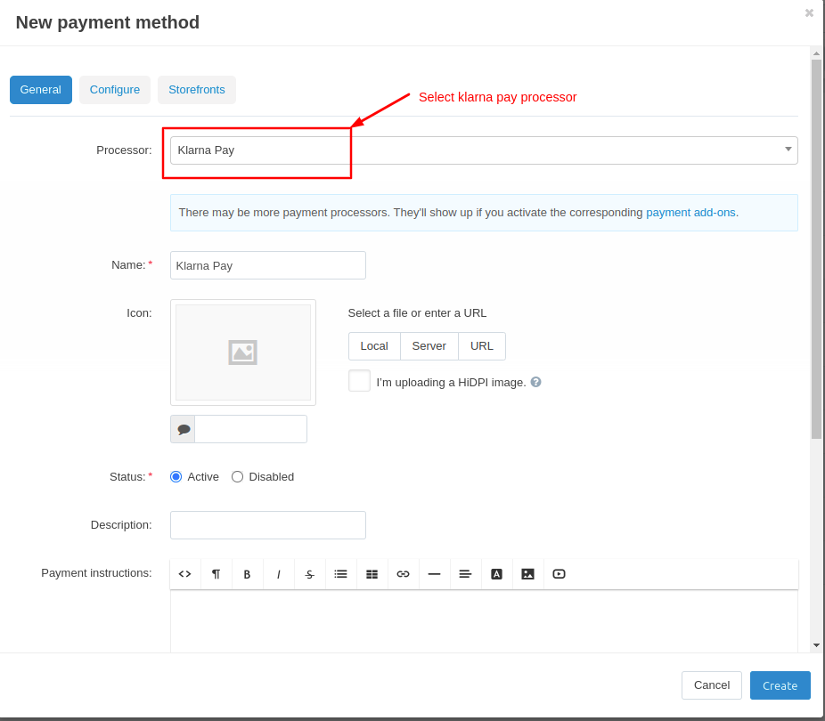The height and width of the screenshot is (721, 825).
Task: Click the URL upload button
Action: [482, 346]
